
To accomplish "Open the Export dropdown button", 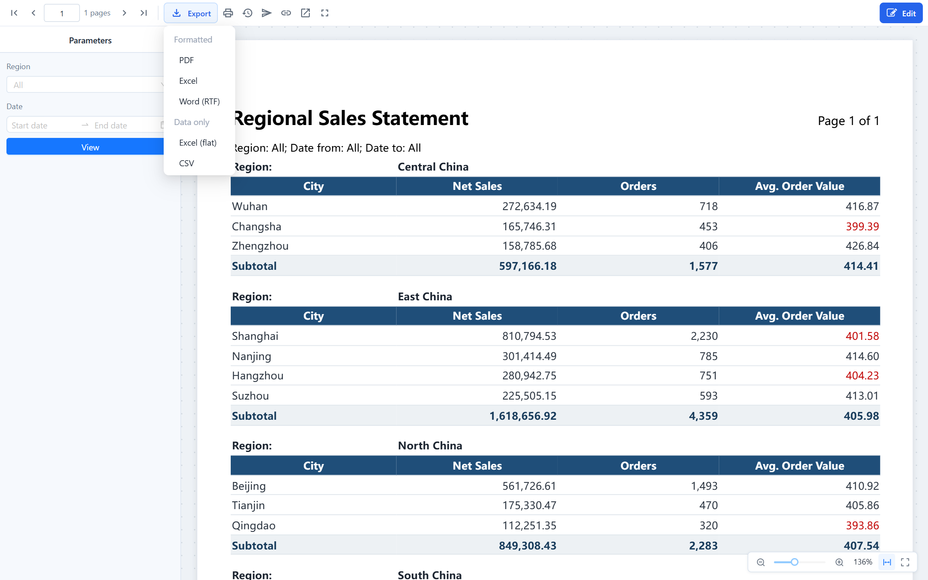I will [x=191, y=13].
